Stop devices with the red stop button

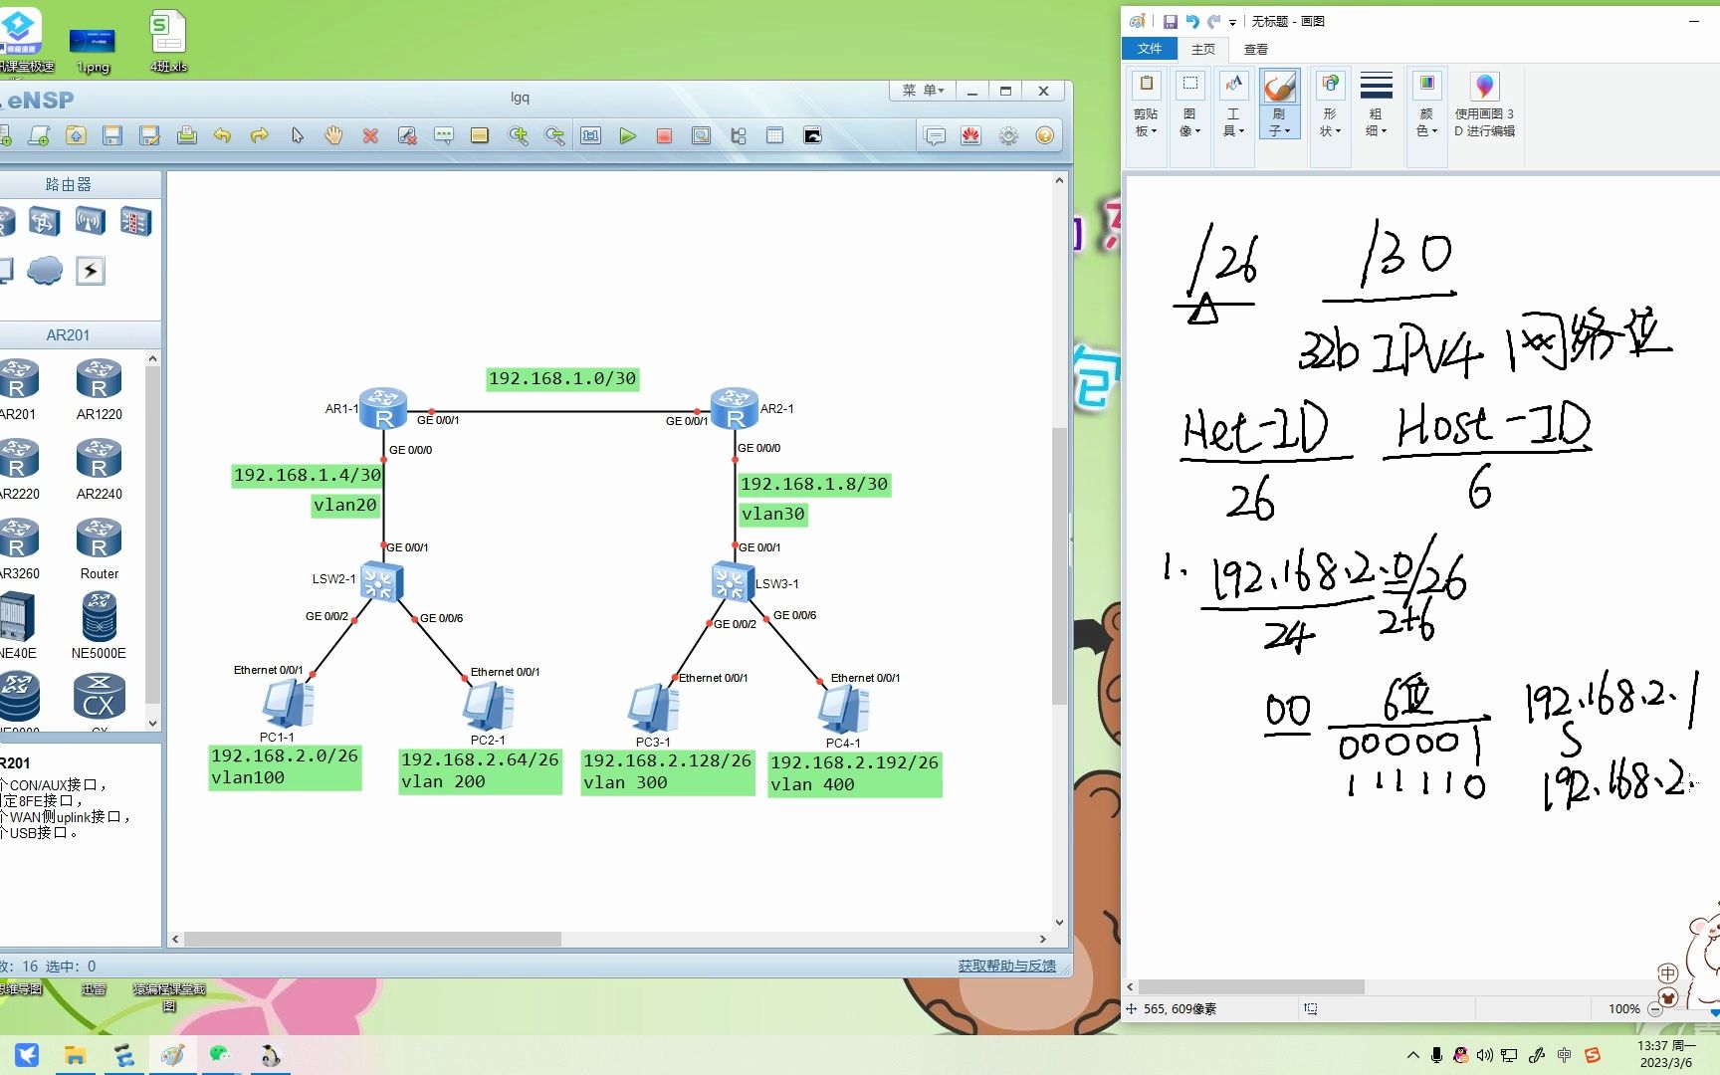click(664, 135)
